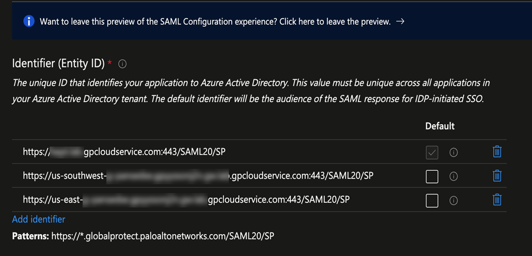This screenshot has height=256, width=532.
Task: Click the Default column header
Action: [x=440, y=126]
